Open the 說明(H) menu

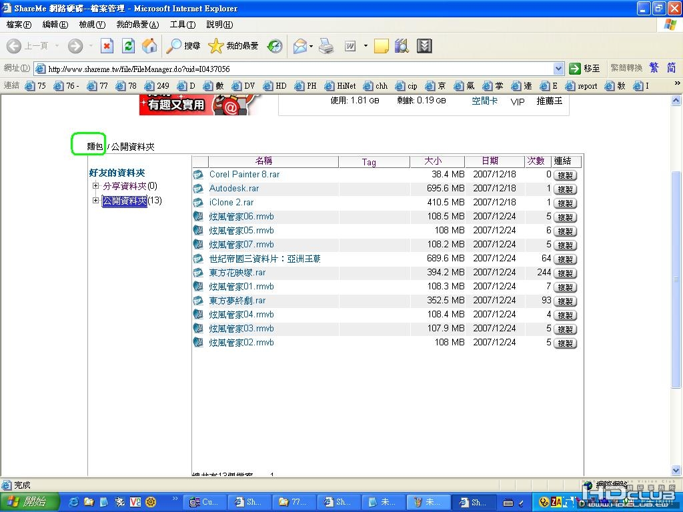pyautogui.click(x=219, y=25)
